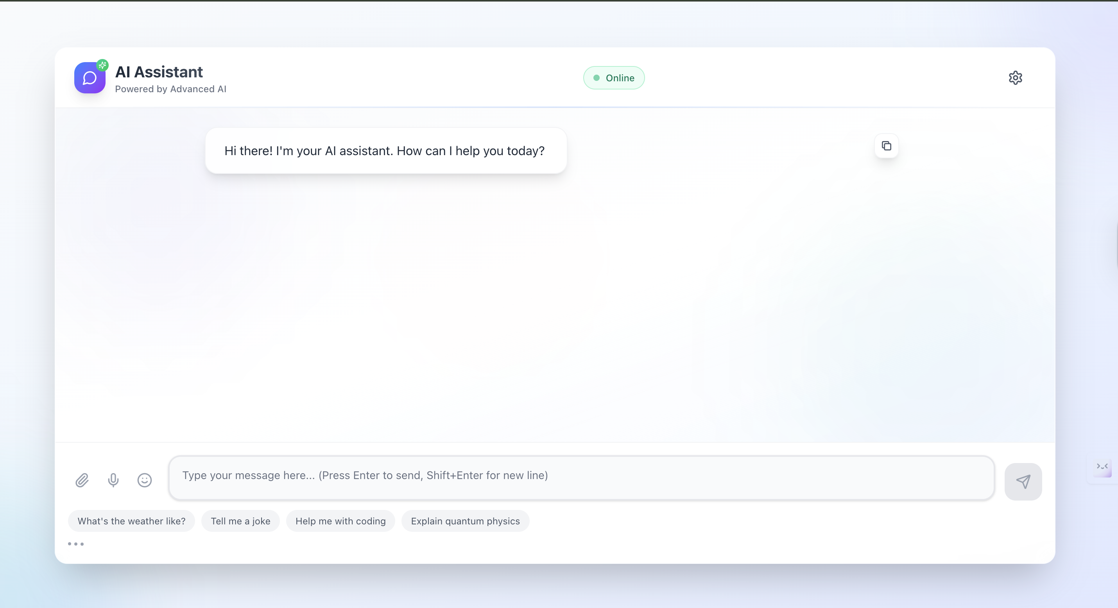Choose "Help me with coding" suggestion
The width and height of the screenshot is (1118, 608).
(x=340, y=521)
